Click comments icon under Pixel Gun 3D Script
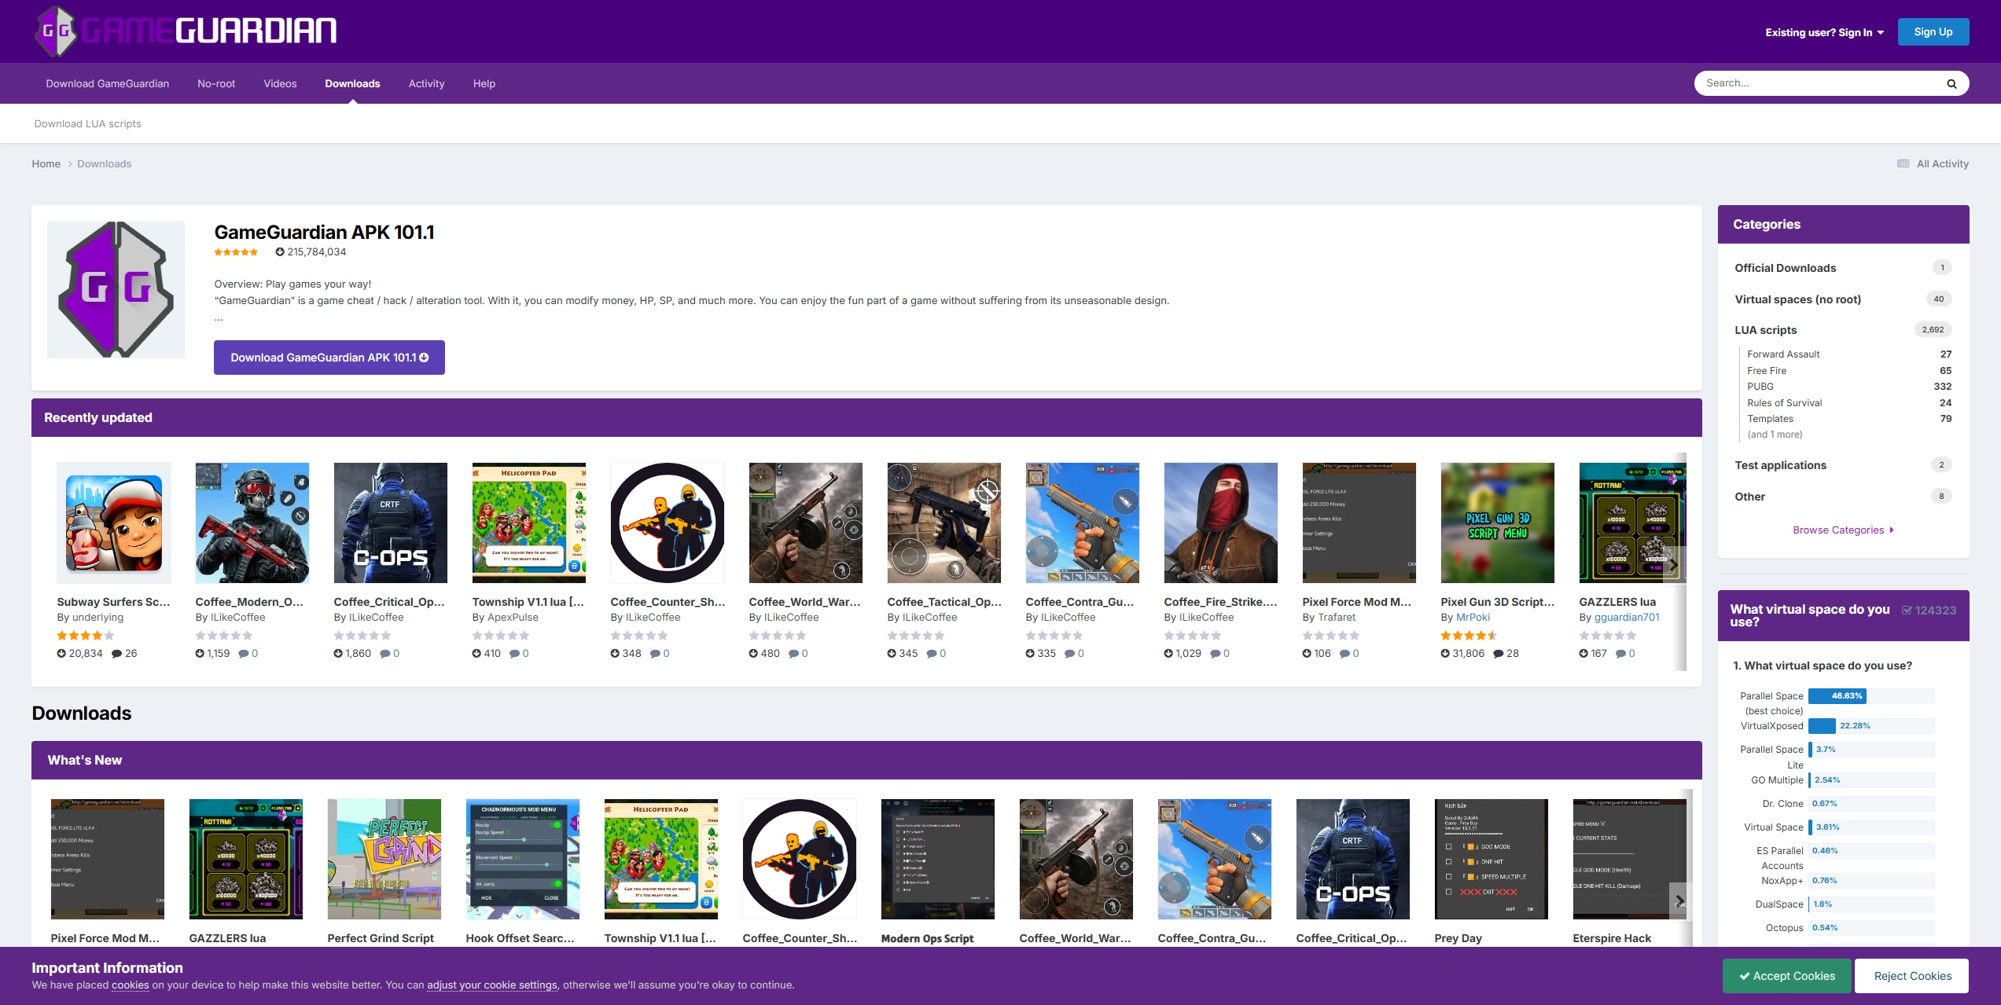Image resolution: width=2001 pixels, height=1005 pixels. click(1499, 654)
